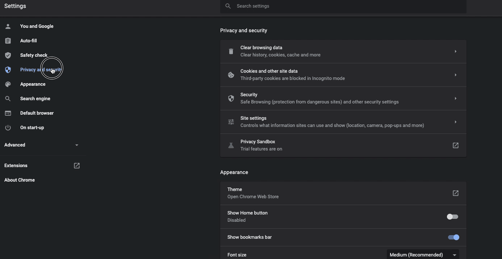
Task: Click "Open Chrome Web Store" text
Action: 253,197
